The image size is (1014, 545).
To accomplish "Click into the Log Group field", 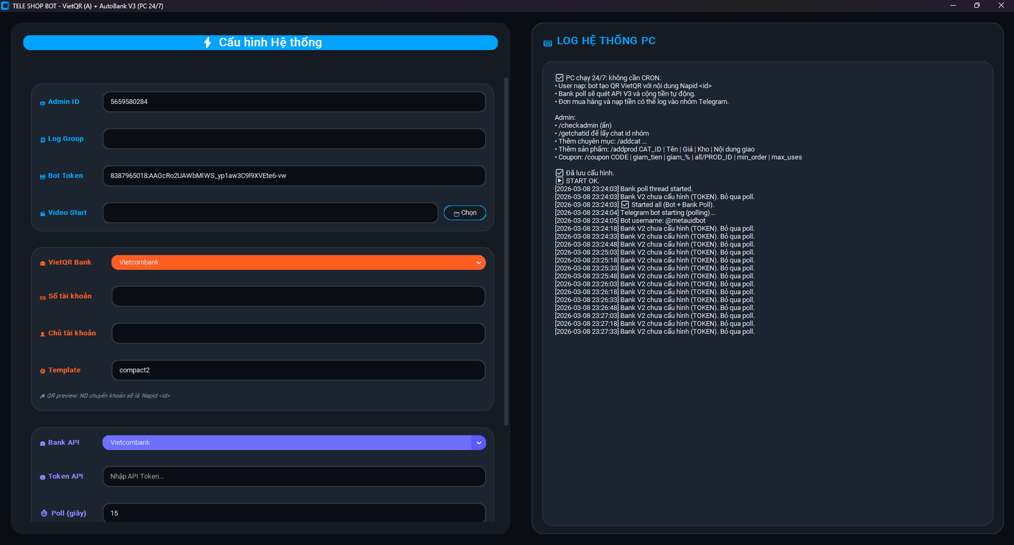I will (x=294, y=139).
